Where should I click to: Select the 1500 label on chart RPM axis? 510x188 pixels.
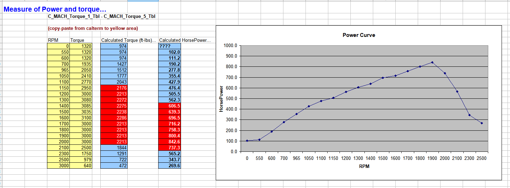383,158
